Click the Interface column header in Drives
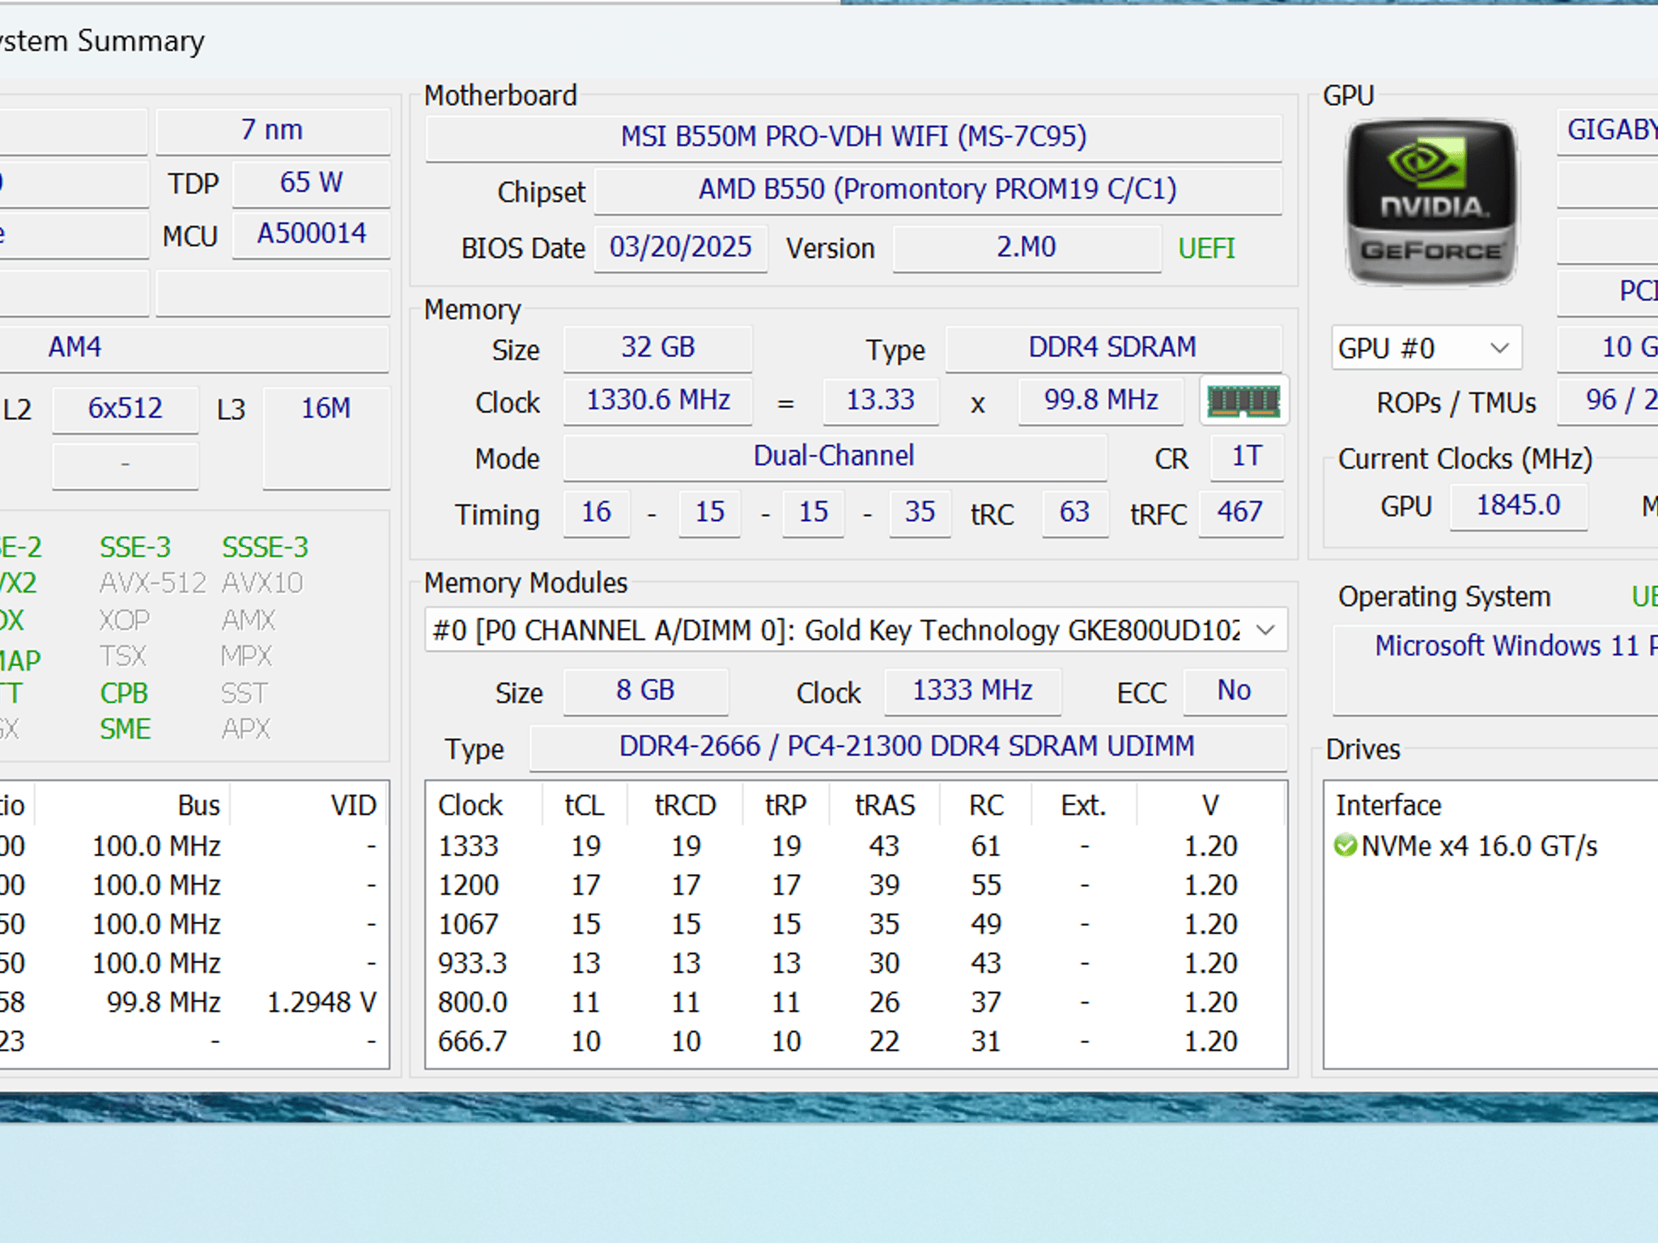The image size is (1658, 1243). click(1388, 805)
